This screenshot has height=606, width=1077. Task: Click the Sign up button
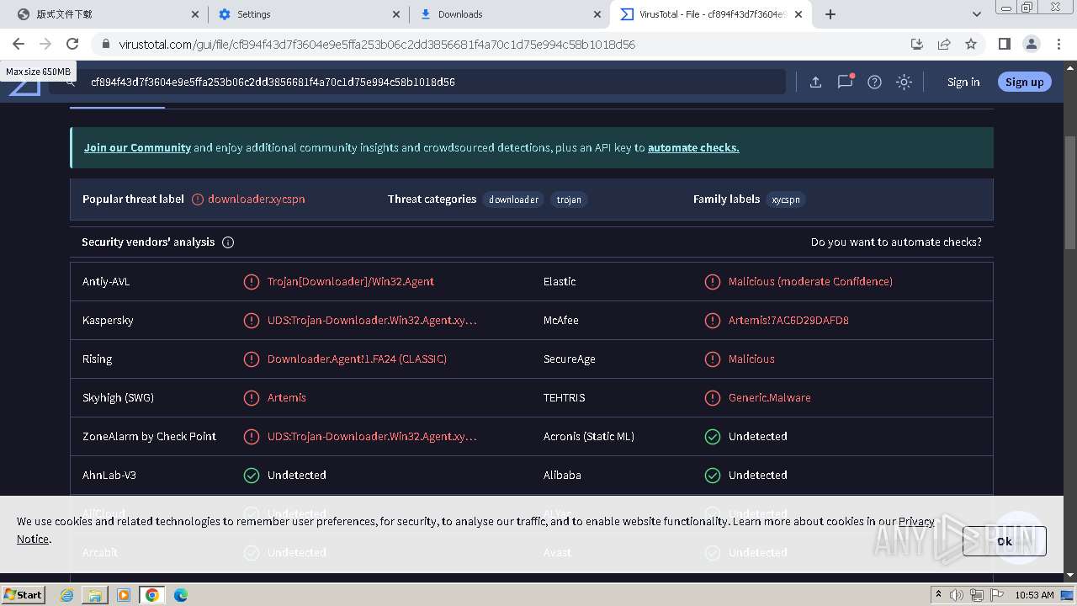point(1024,82)
